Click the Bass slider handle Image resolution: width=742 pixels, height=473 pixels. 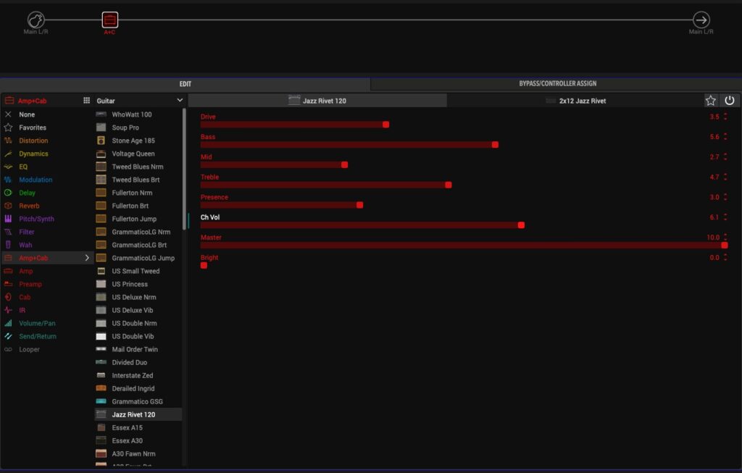pyautogui.click(x=495, y=145)
